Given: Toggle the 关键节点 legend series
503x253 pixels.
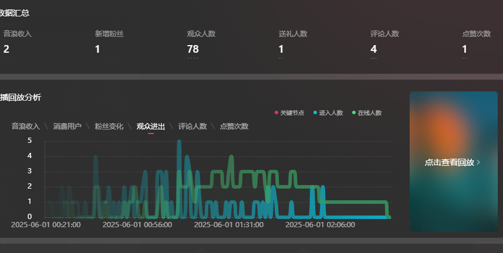Looking at the screenshot, I should pyautogui.click(x=289, y=112).
